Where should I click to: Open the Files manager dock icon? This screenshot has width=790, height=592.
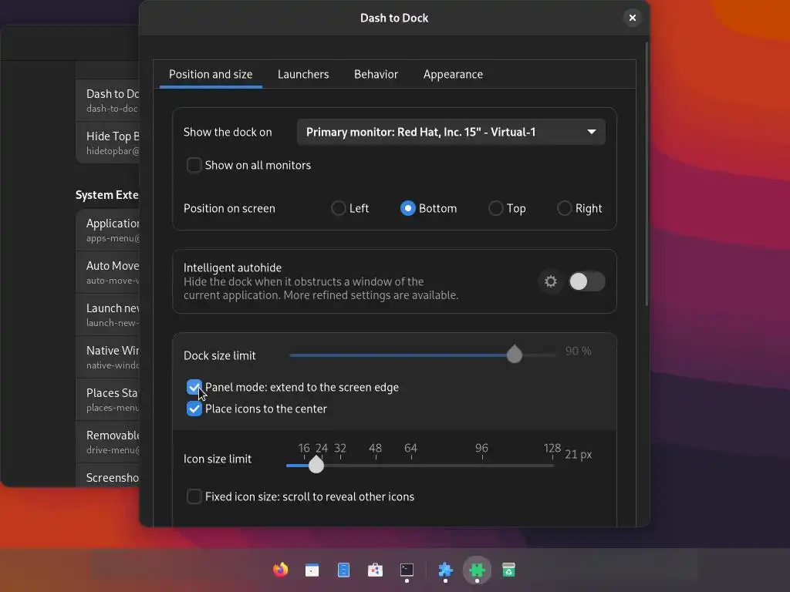pos(343,570)
